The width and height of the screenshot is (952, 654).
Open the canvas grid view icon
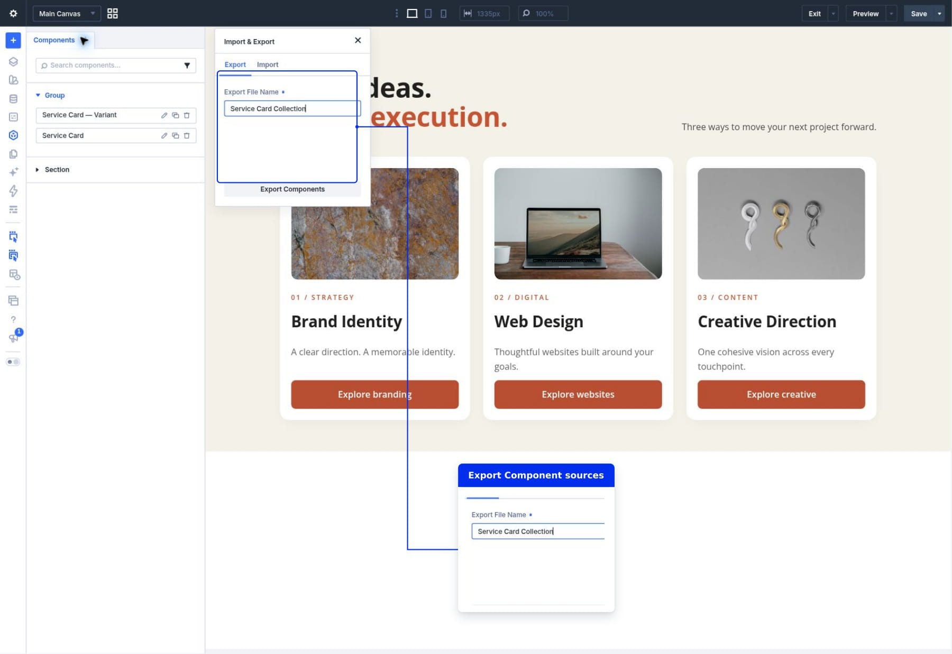[112, 13]
